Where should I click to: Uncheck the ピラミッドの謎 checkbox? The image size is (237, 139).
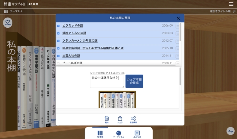click(x=59, y=26)
